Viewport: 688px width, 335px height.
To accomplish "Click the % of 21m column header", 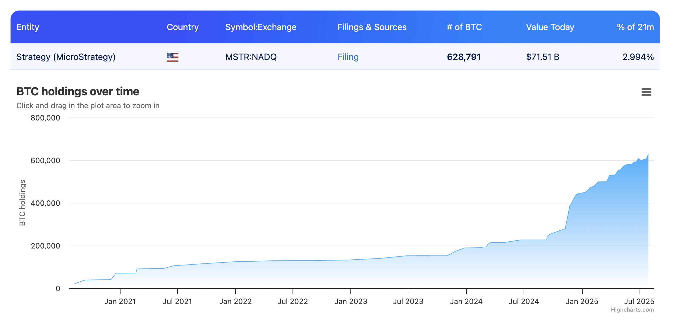I will pyautogui.click(x=635, y=27).
